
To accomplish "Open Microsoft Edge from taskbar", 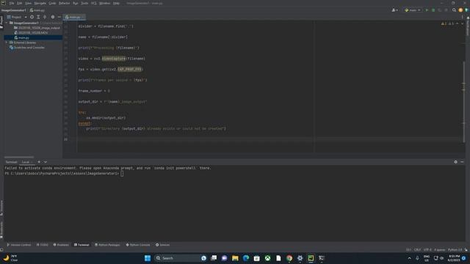I will tap(246, 258).
